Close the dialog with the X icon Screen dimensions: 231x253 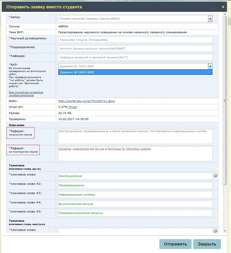pos(223,7)
